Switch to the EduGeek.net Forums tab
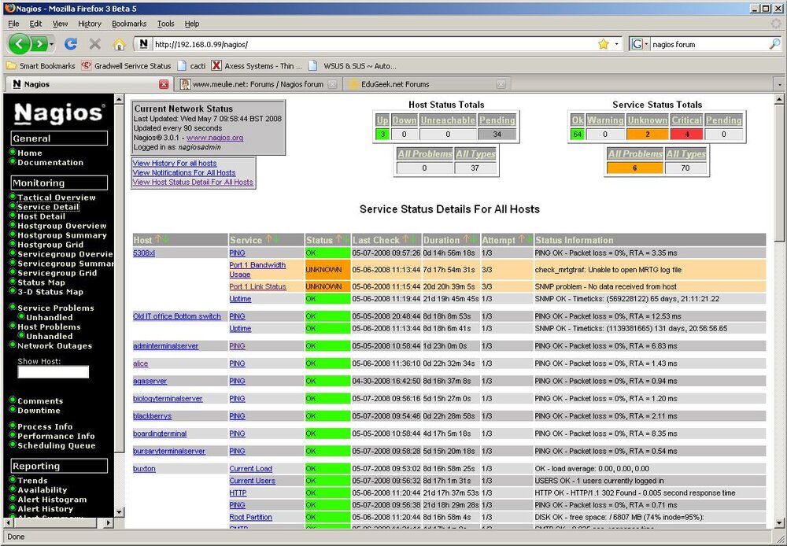 [x=426, y=84]
